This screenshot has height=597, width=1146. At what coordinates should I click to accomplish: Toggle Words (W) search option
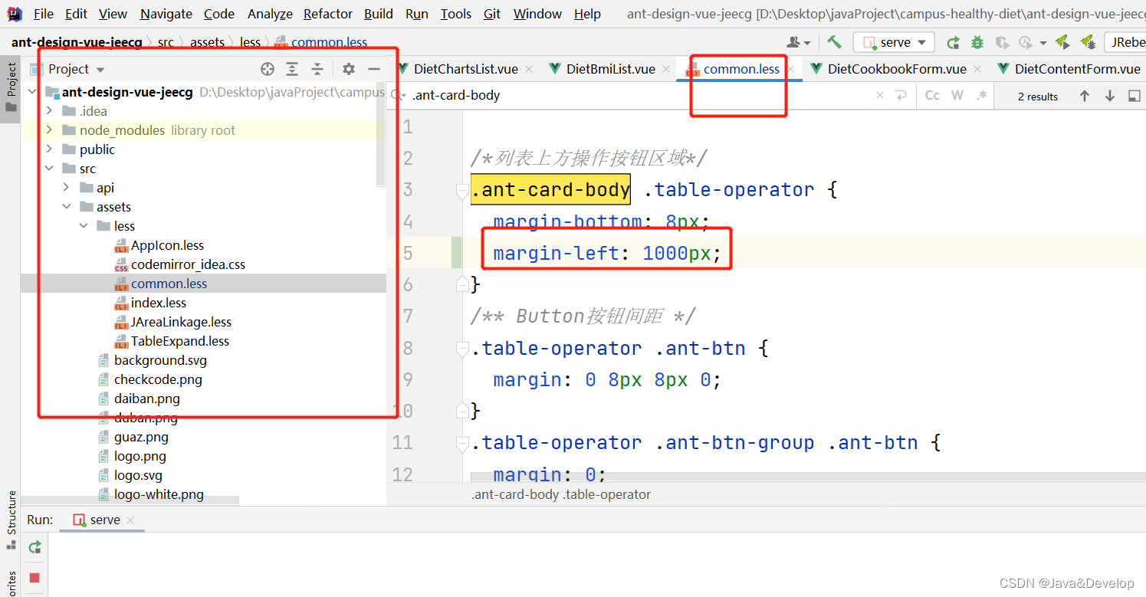[x=957, y=96]
